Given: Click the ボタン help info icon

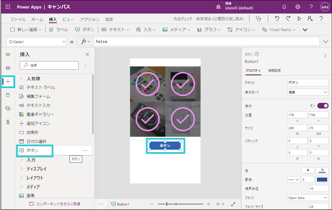Looking at the screenshot, I should (257, 54).
